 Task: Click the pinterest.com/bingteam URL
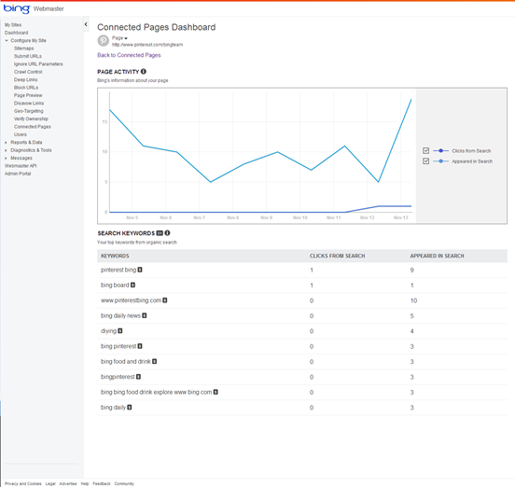(147, 45)
